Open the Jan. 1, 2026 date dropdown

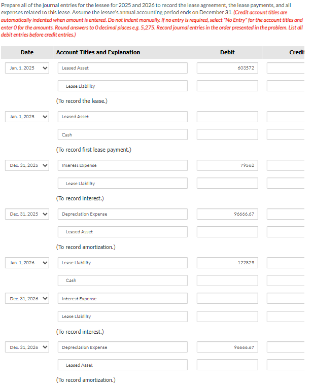[x=27, y=263]
